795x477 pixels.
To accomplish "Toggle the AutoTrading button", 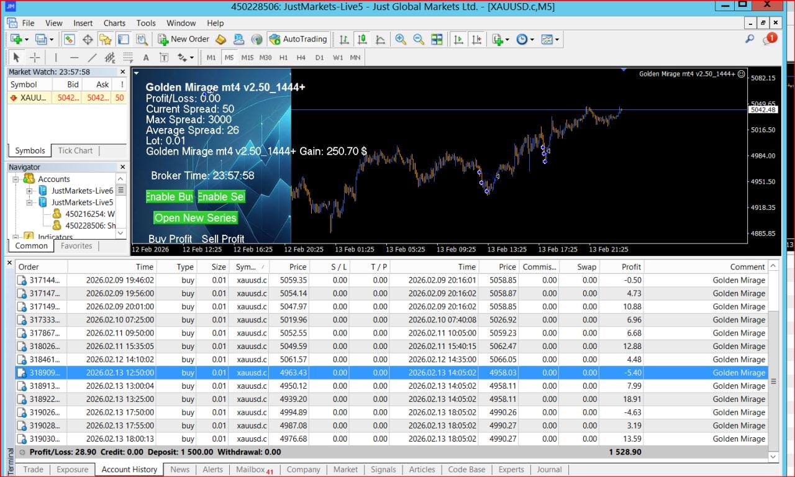I will pos(298,39).
